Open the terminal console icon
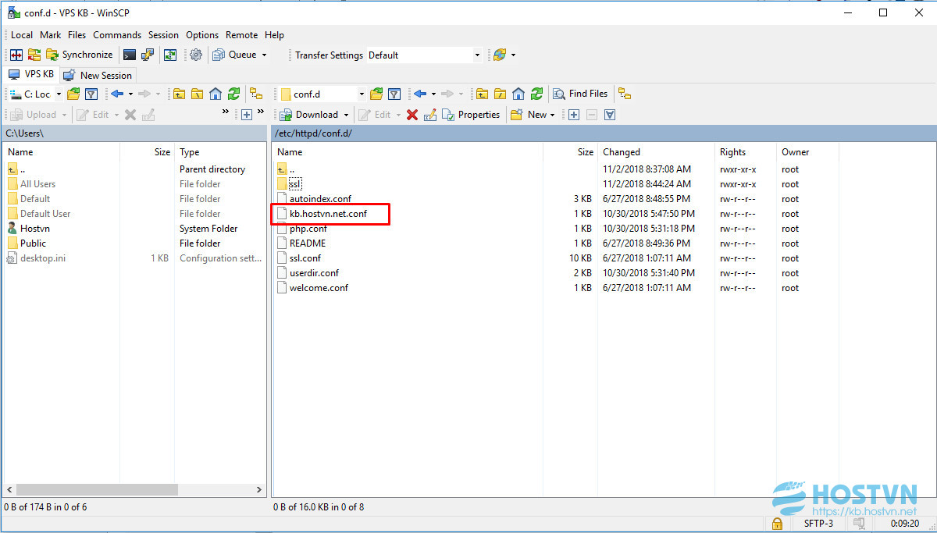 (x=130, y=55)
